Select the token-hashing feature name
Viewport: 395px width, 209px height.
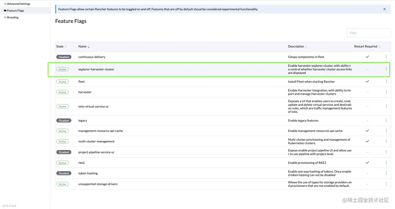tap(88, 173)
